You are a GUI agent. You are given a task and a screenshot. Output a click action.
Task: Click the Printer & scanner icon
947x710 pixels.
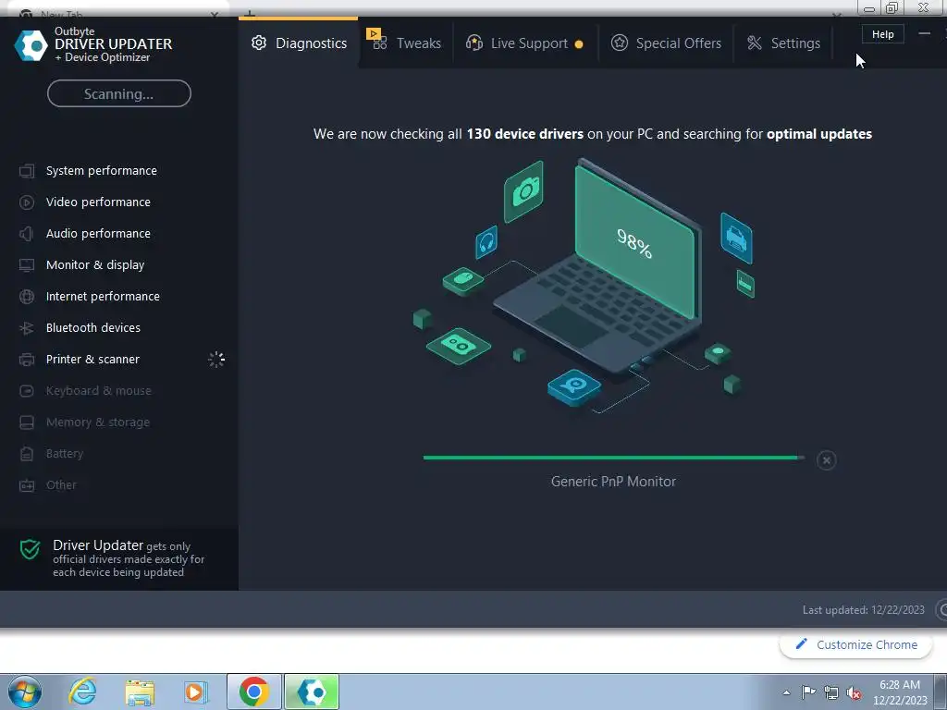(27, 360)
